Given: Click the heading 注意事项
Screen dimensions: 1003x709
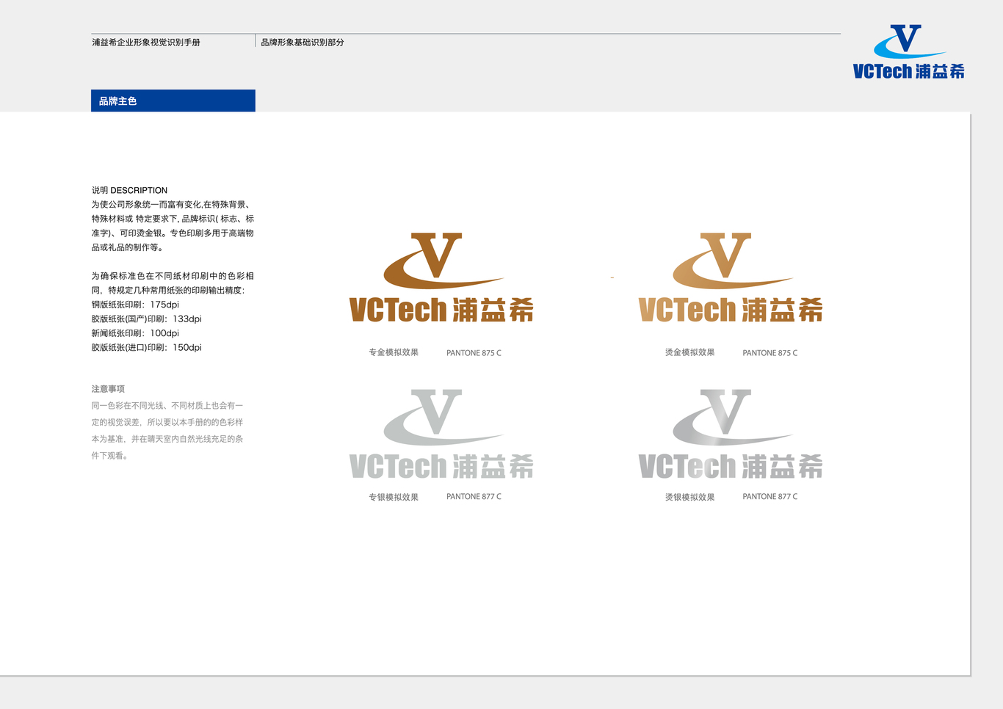Looking at the screenshot, I should [x=108, y=389].
